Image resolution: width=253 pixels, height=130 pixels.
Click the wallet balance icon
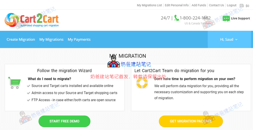(242, 5)
